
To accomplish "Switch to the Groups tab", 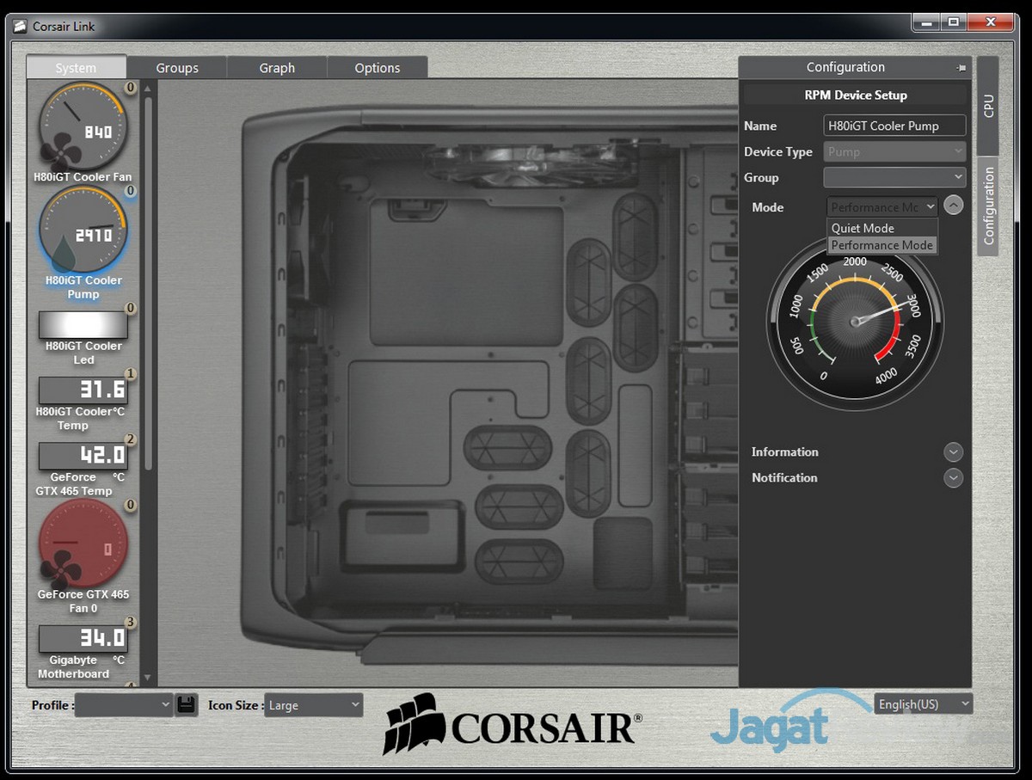I will [x=177, y=68].
